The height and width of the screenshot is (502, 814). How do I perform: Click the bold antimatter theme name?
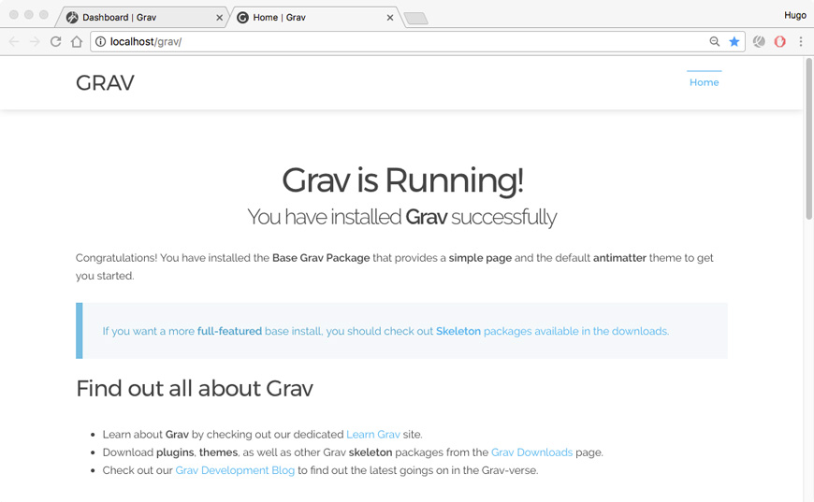tap(619, 258)
